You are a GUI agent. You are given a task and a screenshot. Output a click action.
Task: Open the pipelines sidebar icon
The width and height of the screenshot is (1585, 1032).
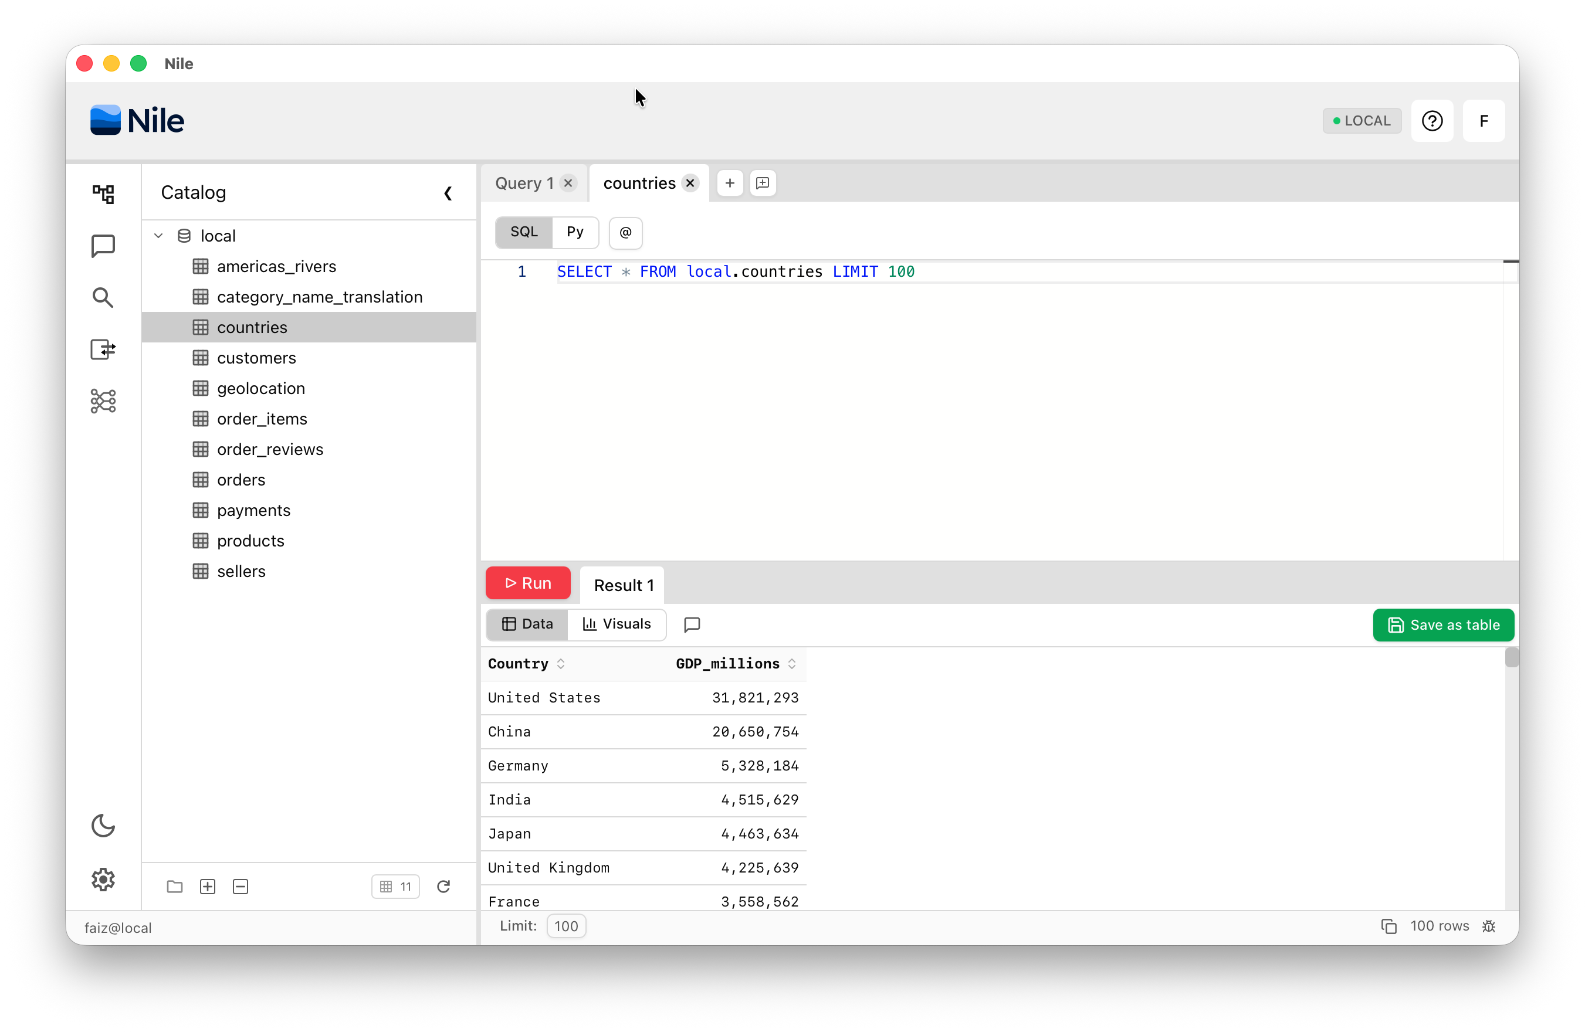[103, 401]
